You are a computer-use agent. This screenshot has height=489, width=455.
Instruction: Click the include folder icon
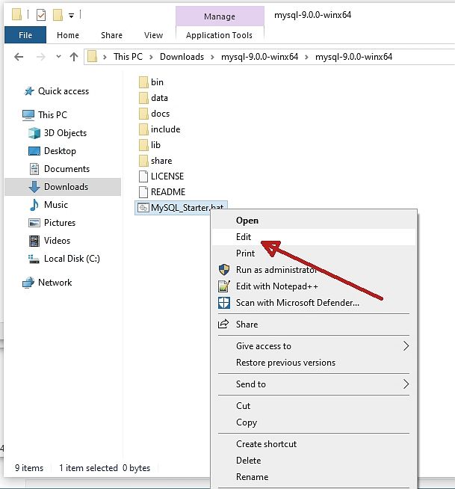[143, 129]
